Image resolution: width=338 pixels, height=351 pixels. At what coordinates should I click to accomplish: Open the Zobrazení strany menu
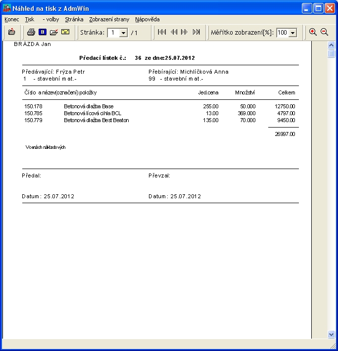109,19
